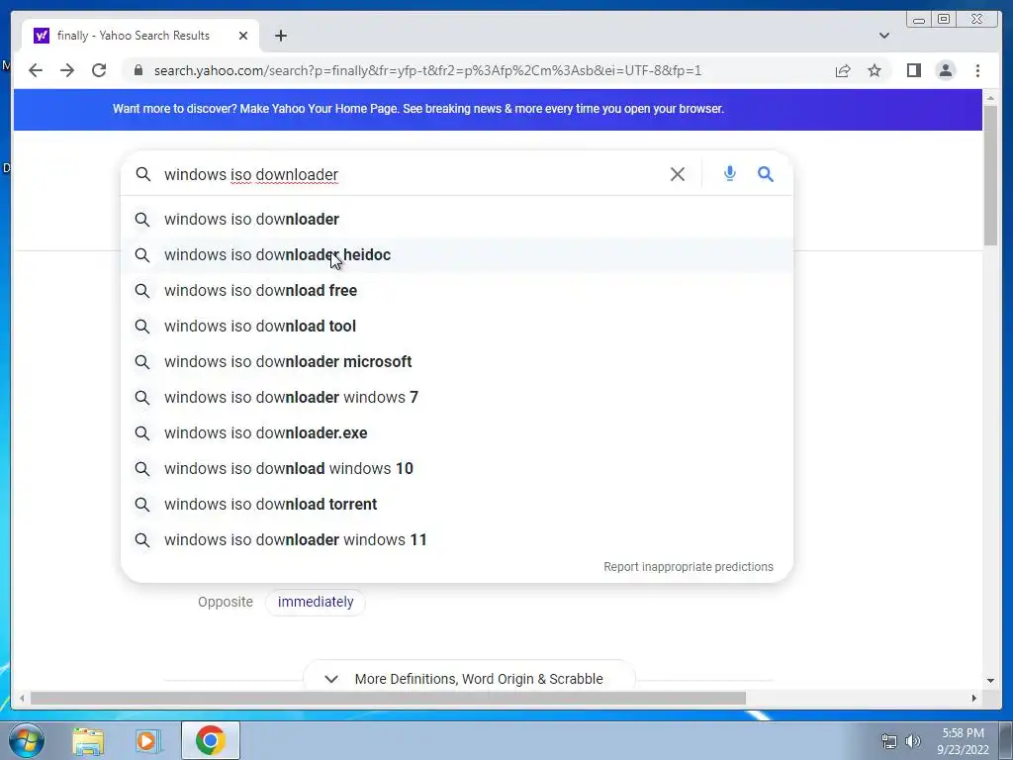Expand More Definitions, Word Origin & Scrabble
The height and width of the screenshot is (760, 1013).
point(469,679)
